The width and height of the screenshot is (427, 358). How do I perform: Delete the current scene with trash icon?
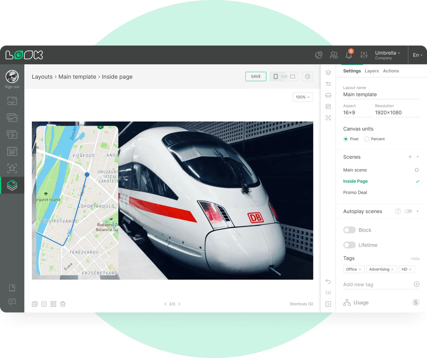point(63,304)
